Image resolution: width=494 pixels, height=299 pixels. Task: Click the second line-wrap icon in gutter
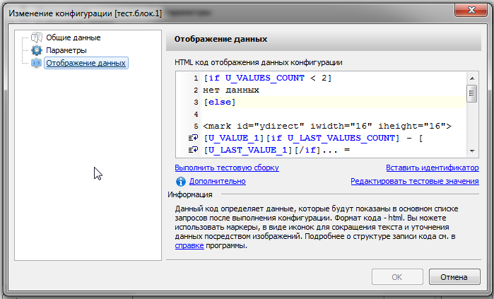[x=192, y=151]
